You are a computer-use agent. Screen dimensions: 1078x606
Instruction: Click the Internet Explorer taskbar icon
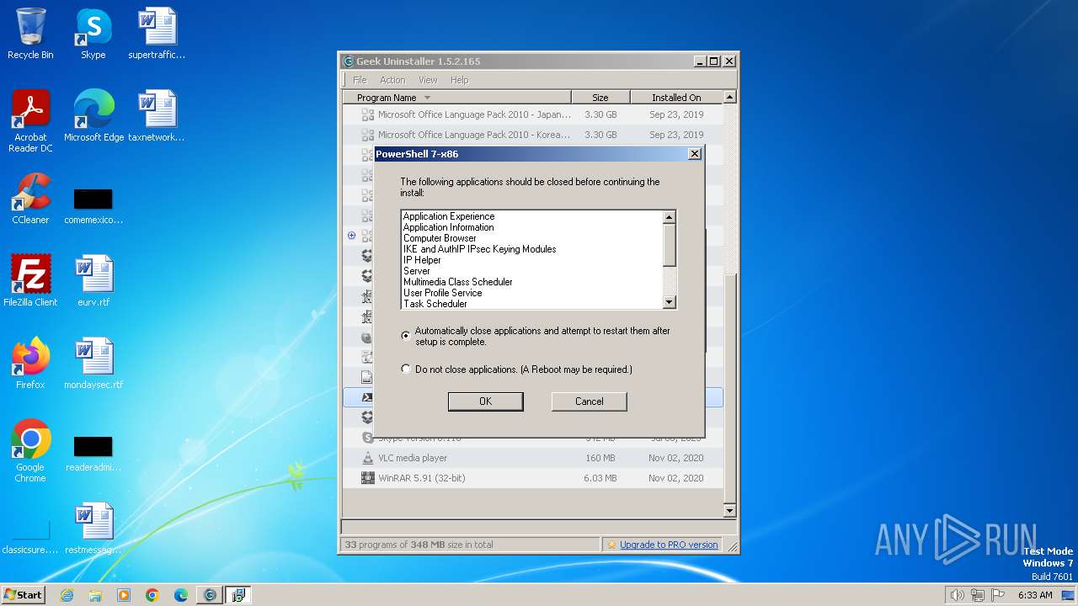[67, 595]
